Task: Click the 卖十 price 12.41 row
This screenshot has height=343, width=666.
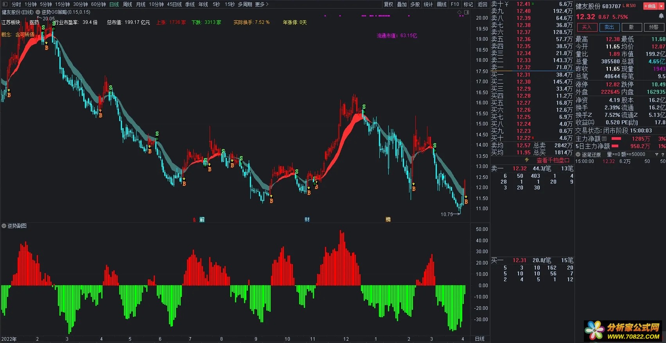Action: 531,4
